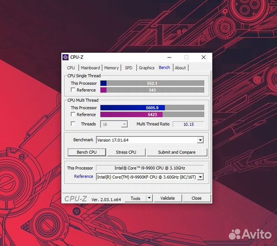Screen dimensions: 277x246
Task: Click the CPU-Z app icon in title bar
Action: (65, 57)
